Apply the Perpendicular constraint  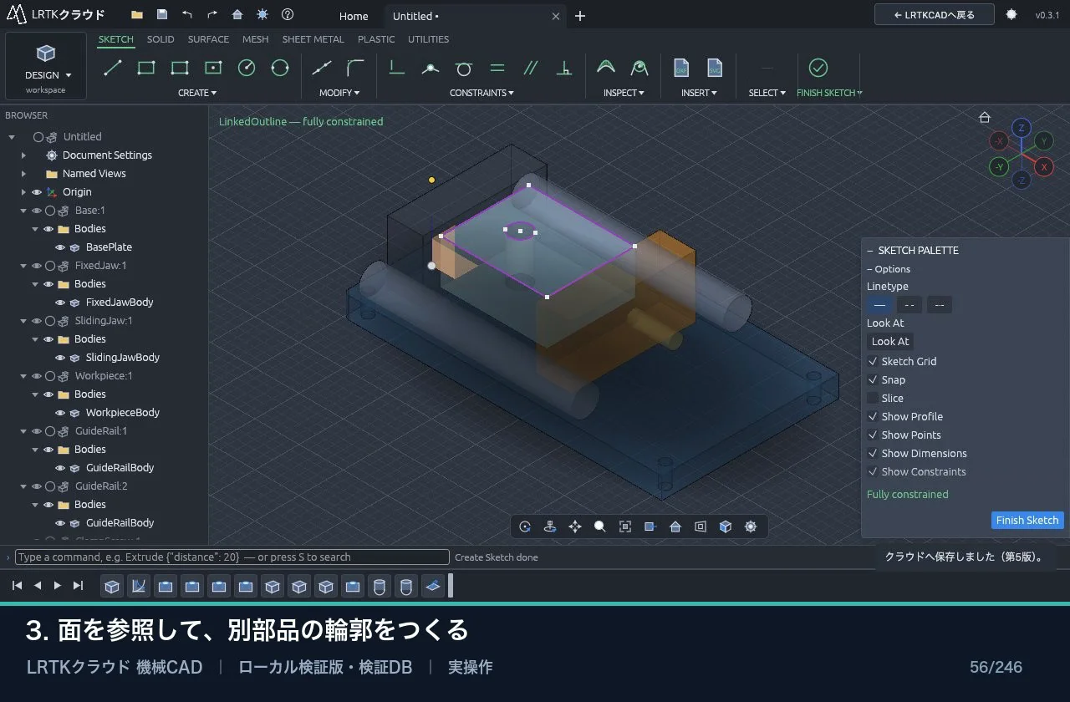click(564, 69)
